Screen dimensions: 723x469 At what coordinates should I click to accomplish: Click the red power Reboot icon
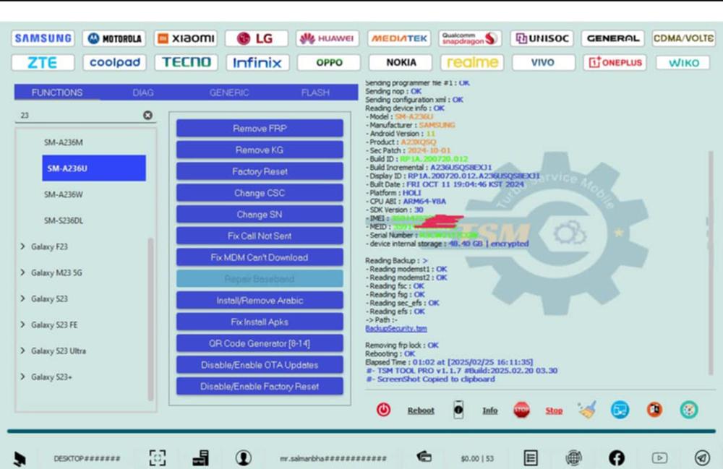383,410
